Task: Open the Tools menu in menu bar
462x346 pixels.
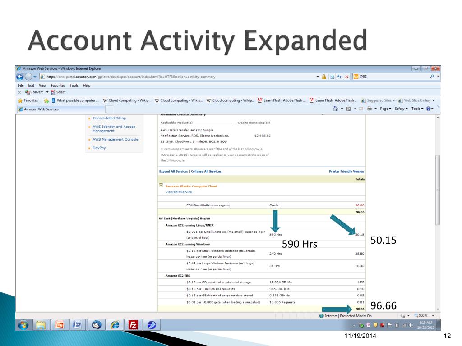Action: coord(74,85)
